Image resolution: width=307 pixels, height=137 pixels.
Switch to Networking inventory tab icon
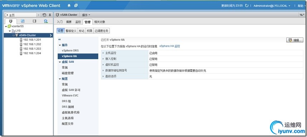[46, 21]
